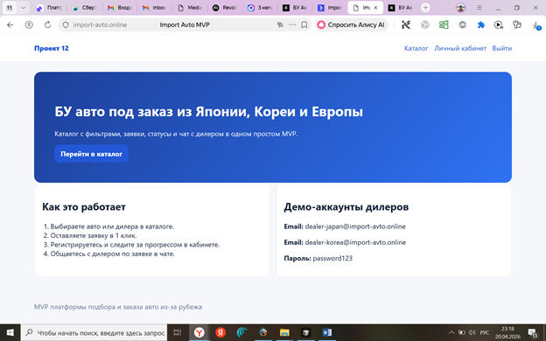Click the tab counter showing 11

click(10, 8)
